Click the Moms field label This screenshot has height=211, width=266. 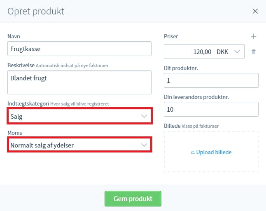pos(15,133)
